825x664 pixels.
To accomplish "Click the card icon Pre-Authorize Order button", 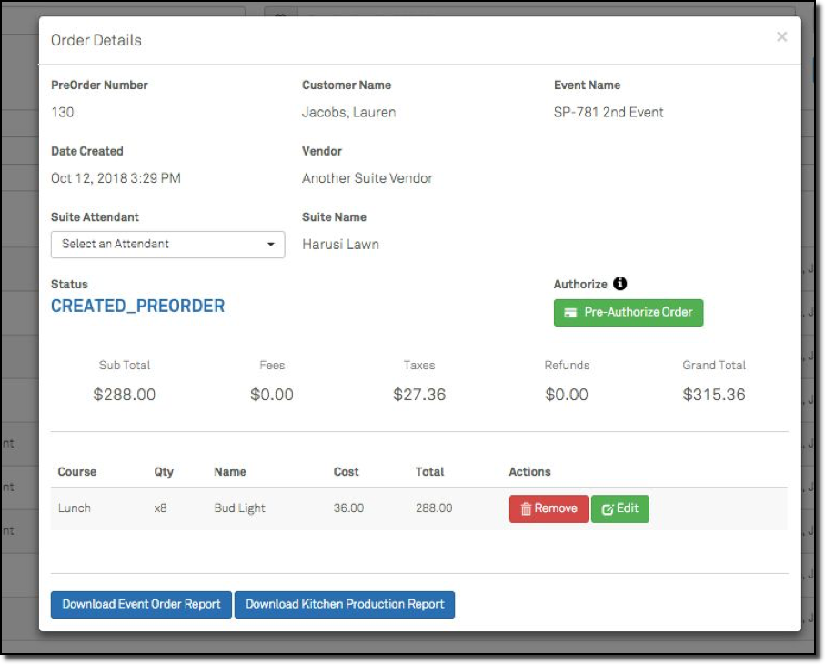I will 629,312.
